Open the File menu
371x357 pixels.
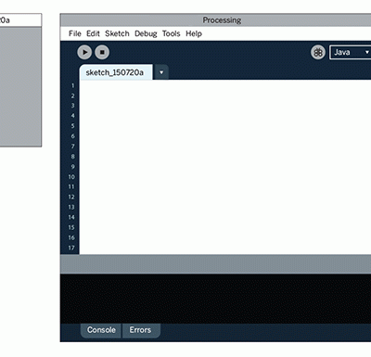75,33
